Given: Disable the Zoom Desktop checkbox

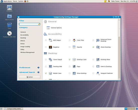Looking at the screenshot, I should 93,47.
